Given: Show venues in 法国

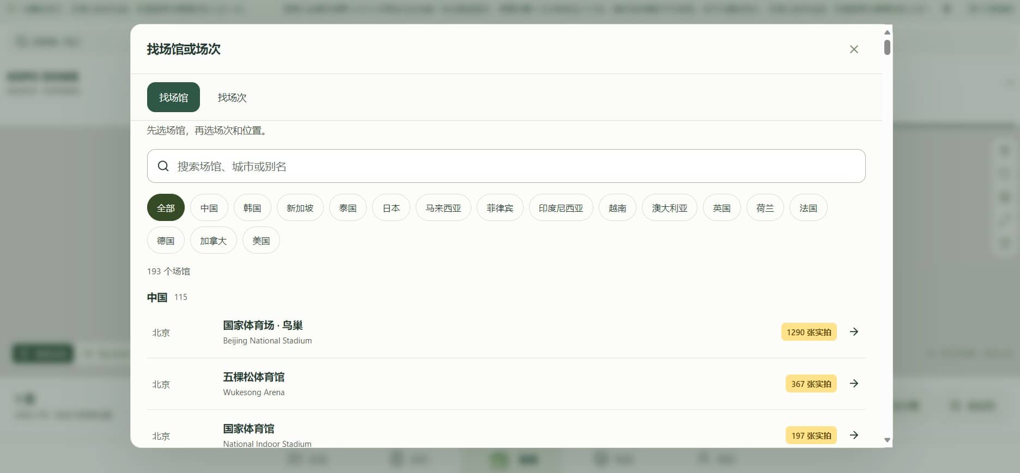Looking at the screenshot, I should tap(809, 208).
